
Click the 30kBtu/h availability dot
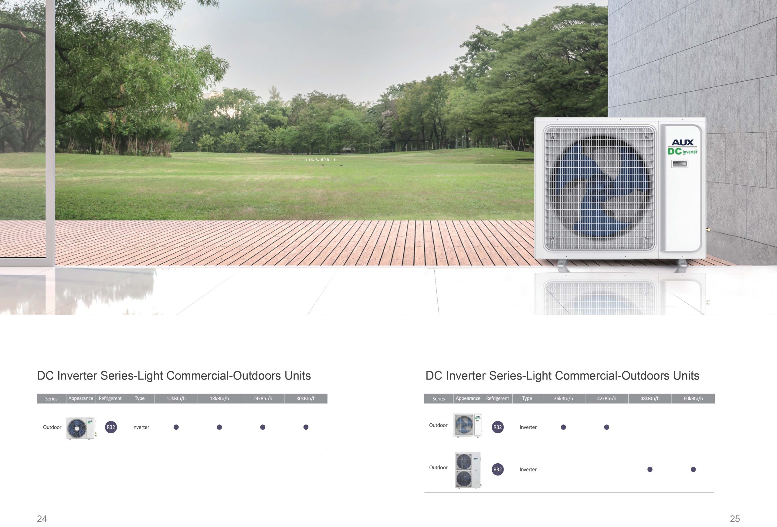[306, 427]
